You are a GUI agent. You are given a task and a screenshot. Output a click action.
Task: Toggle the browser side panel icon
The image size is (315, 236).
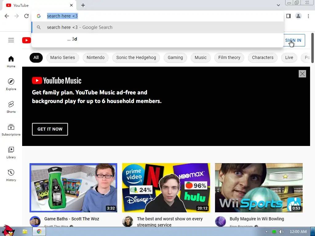click(289, 16)
